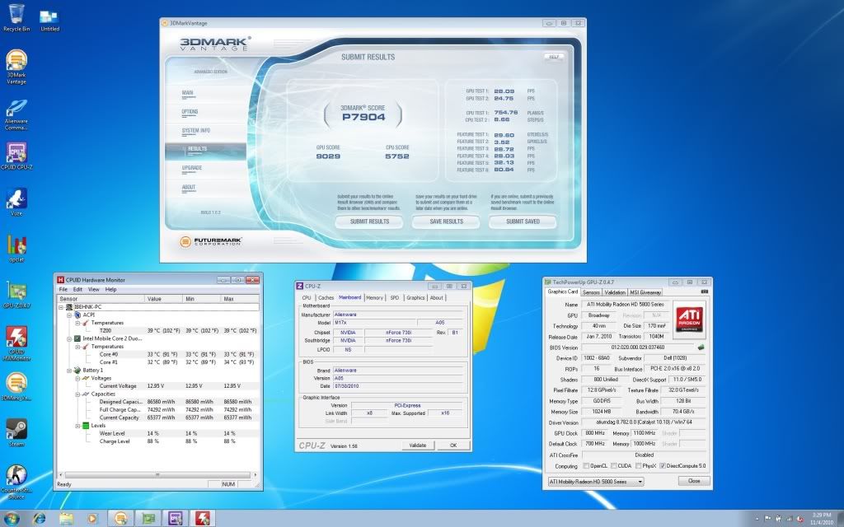Select the CPUID HWMonitor desktop shortcut

16,343
